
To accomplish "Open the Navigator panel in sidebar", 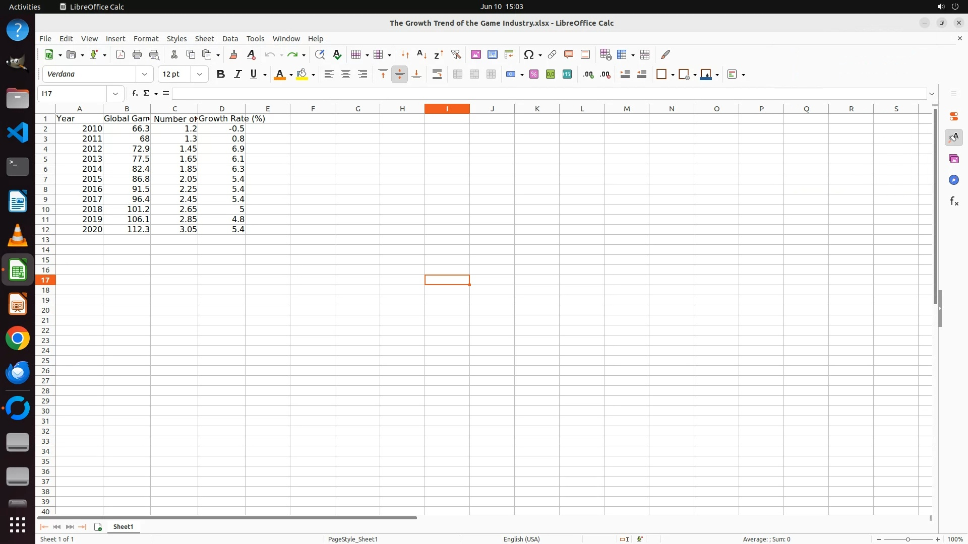I will pyautogui.click(x=953, y=180).
